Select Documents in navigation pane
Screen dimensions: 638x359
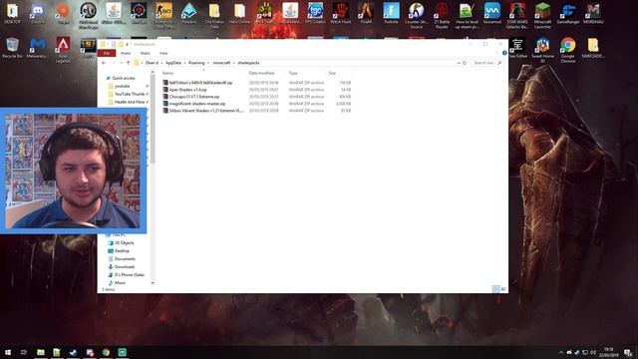[125, 259]
